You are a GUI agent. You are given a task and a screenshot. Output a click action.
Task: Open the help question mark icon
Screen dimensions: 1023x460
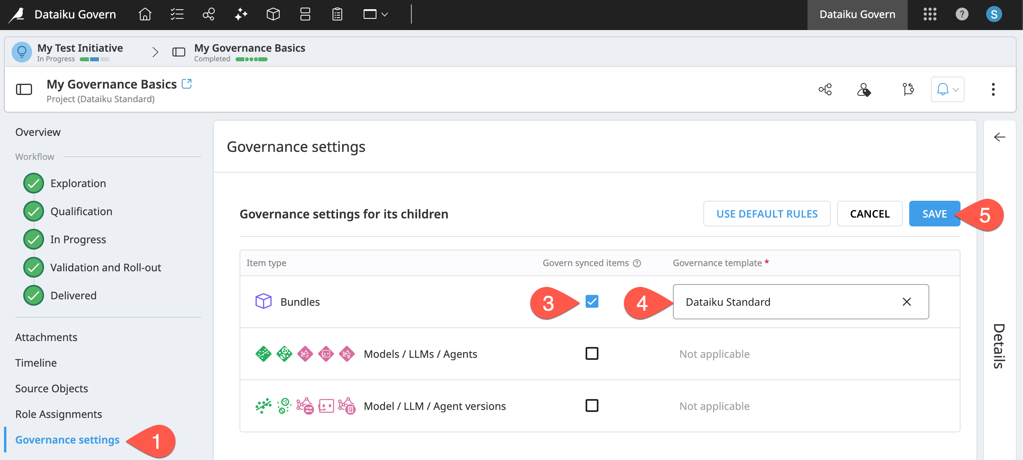962,14
